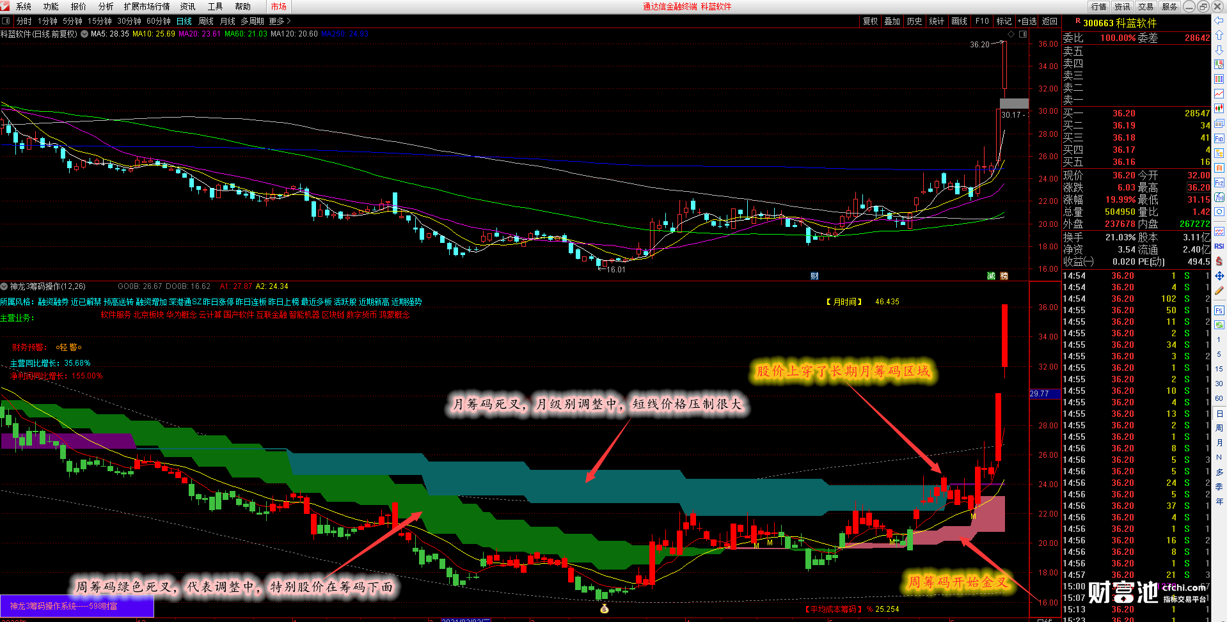Select the 30 minute period in sidebar

point(1219,384)
